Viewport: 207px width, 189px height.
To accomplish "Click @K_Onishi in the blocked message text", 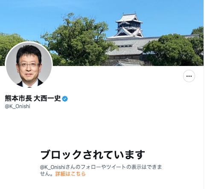I will pos(52,167).
